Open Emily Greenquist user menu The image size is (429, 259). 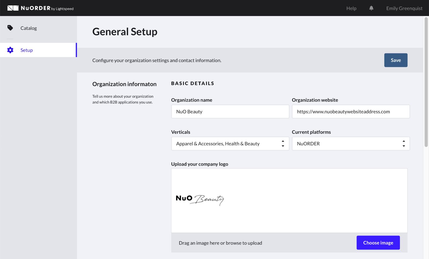404,8
